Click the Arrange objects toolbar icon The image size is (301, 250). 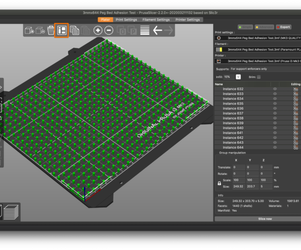pos(62,30)
